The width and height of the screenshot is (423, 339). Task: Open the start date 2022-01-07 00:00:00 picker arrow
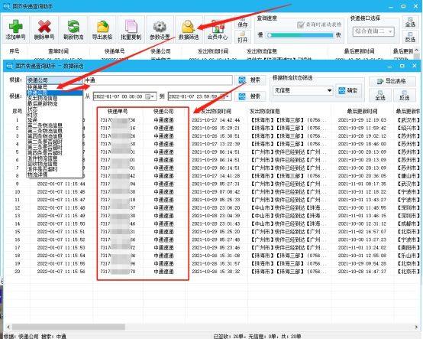153,96
